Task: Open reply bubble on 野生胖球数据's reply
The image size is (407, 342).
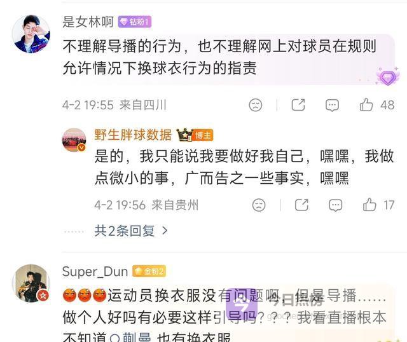Action: coord(336,205)
